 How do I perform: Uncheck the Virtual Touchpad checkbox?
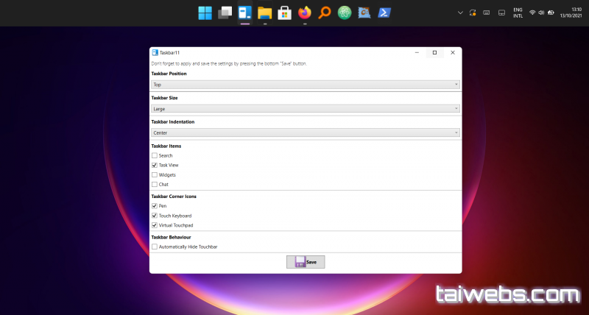(155, 225)
